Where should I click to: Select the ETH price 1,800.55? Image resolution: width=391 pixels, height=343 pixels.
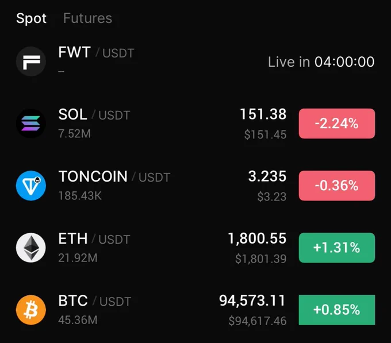[x=257, y=238]
